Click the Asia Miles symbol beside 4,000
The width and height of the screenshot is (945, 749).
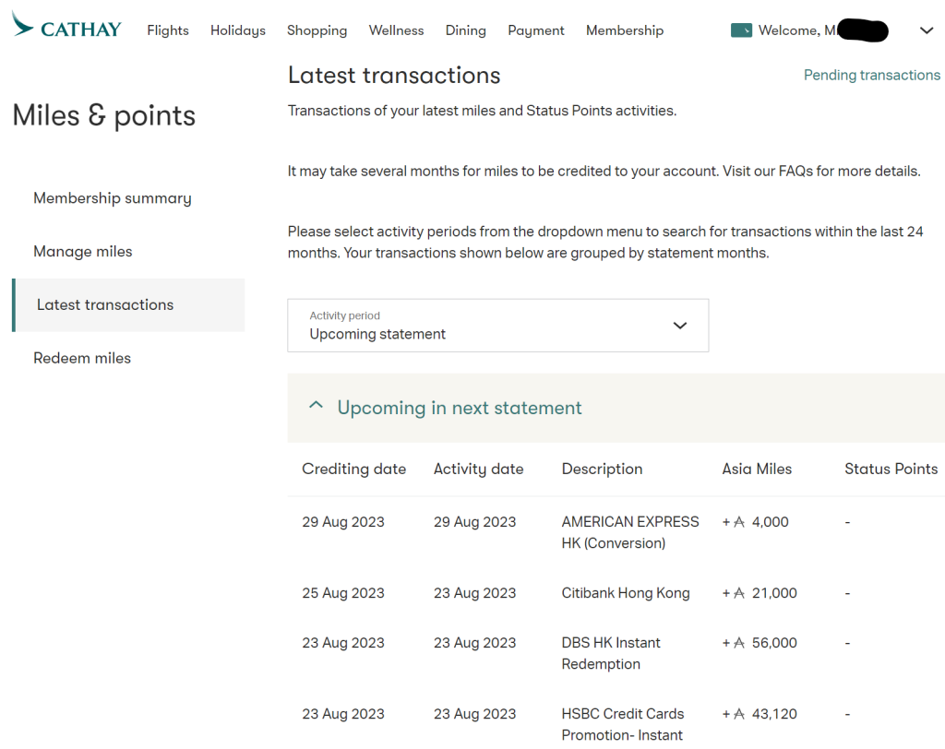739,522
